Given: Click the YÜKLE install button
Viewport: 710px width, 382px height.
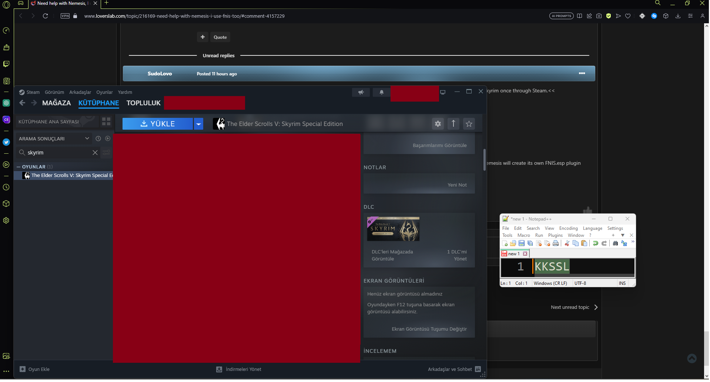Looking at the screenshot, I should pos(158,124).
